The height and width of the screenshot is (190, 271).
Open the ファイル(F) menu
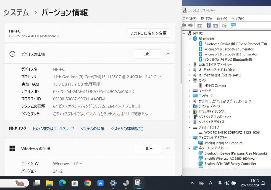coord(190,18)
